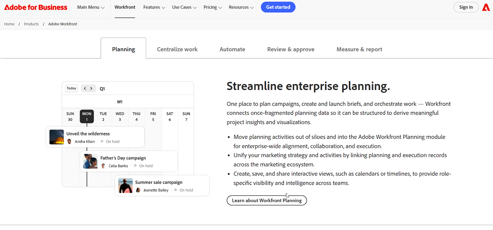Click the previous arrow in the calendar
493x230 pixels.
85,88
